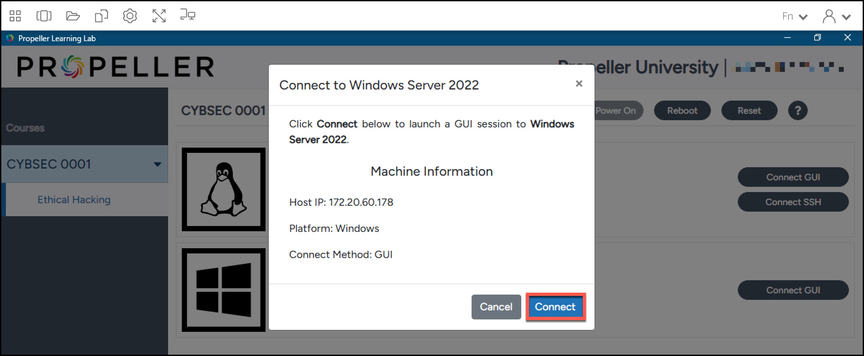Restore down the Propeller Learning Lab window
The height and width of the screenshot is (356, 864).
(x=818, y=38)
